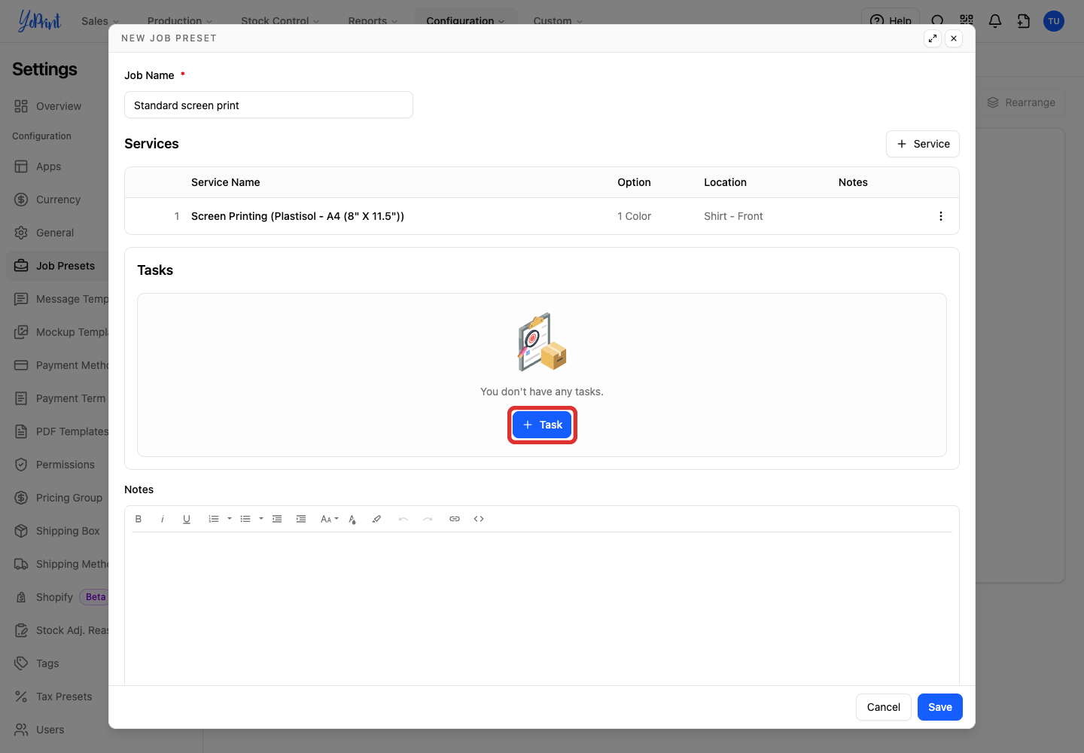Click the 'Shirt - Front' location cell
The height and width of the screenshot is (753, 1084).
(x=733, y=216)
